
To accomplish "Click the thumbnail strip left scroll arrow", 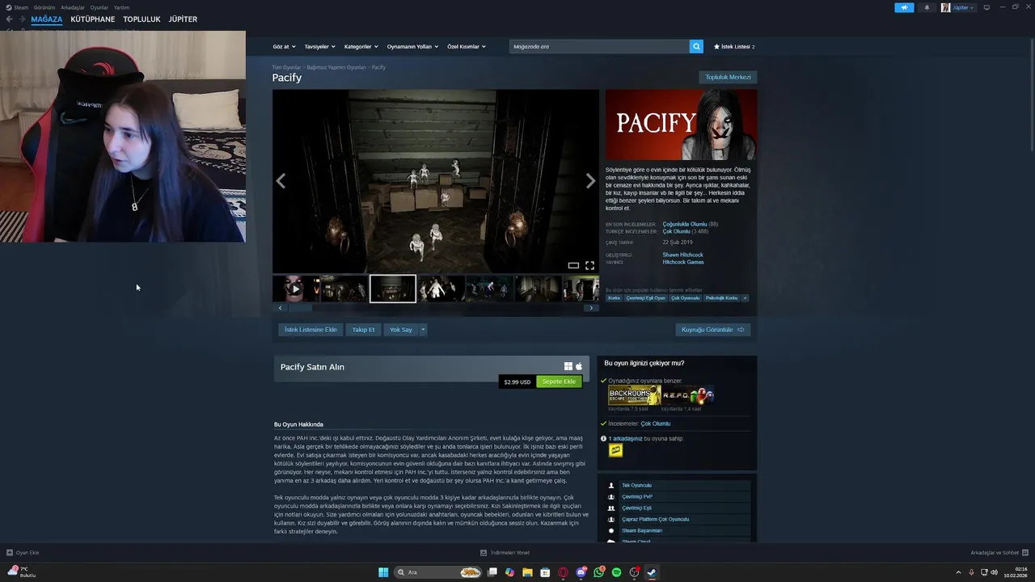I will 281,308.
